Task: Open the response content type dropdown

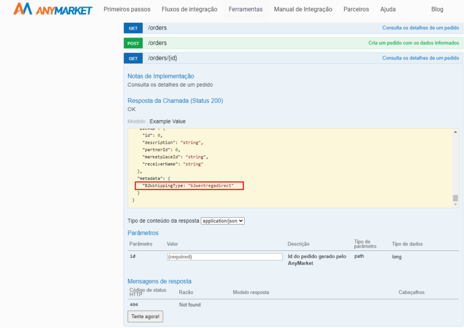Action: (222, 221)
